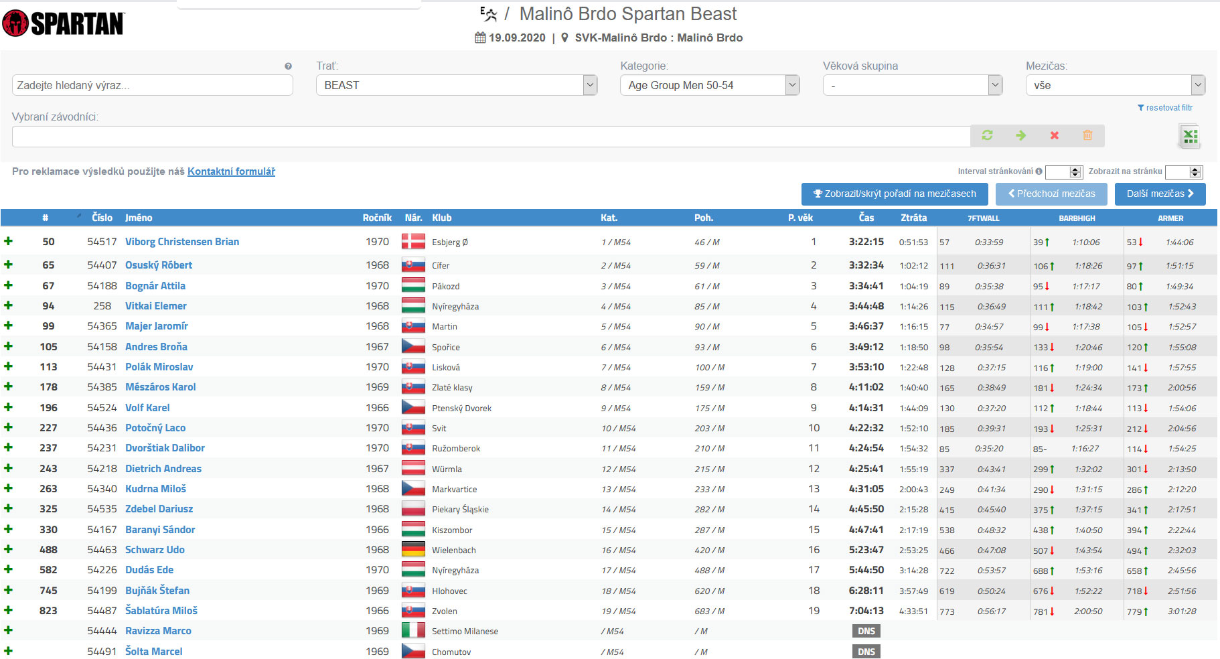Screen dimensions: 1220x659
Task: Focus the search field Zadejte hledaný výraz
Action: tap(153, 85)
